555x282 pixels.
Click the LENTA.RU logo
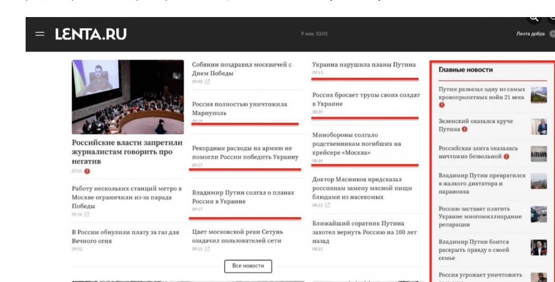pyautogui.click(x=91, y=34)
